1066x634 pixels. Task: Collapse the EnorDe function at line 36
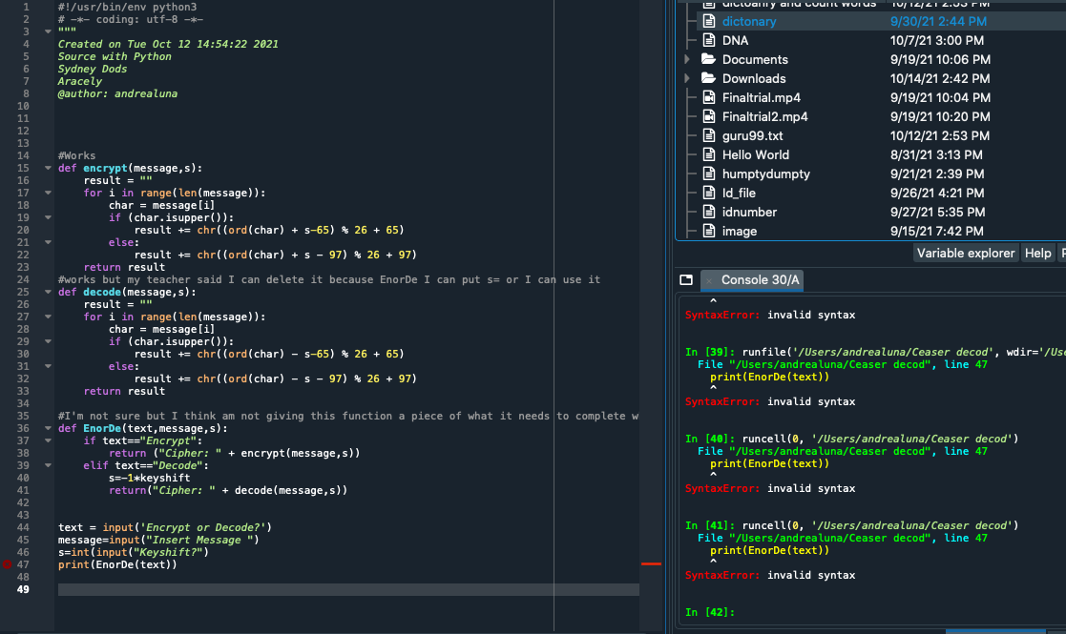click(48, 428)
